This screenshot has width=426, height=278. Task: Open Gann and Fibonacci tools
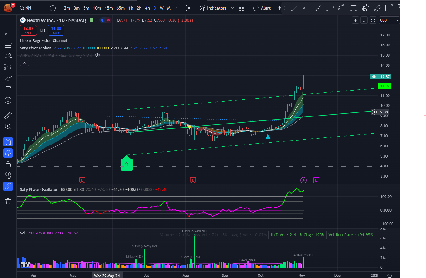click(8, 44)
